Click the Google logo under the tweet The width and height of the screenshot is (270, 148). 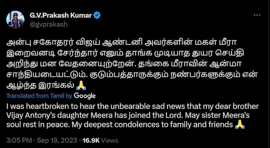(x=85, y=96)
